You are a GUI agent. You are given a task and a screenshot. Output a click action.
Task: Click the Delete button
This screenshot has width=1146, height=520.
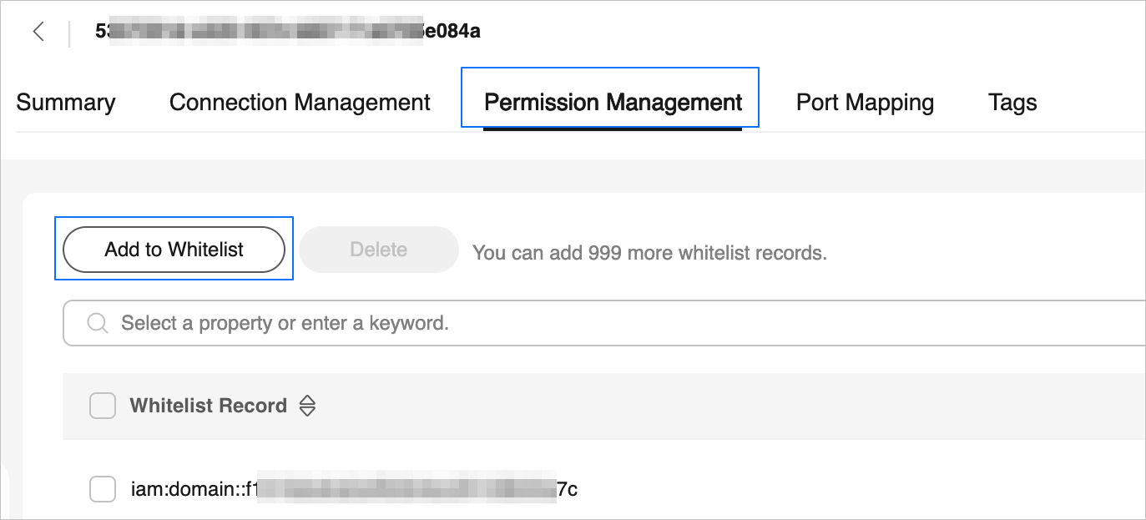pos(379,250)
